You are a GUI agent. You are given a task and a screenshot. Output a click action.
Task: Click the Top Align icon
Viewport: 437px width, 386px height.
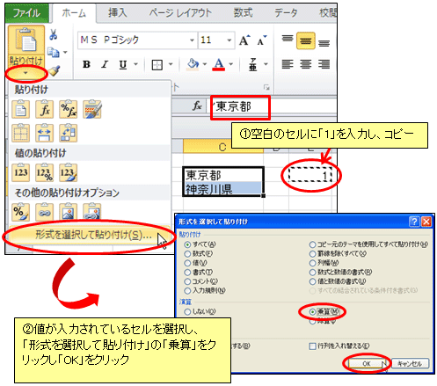click(x=288, y=39)
